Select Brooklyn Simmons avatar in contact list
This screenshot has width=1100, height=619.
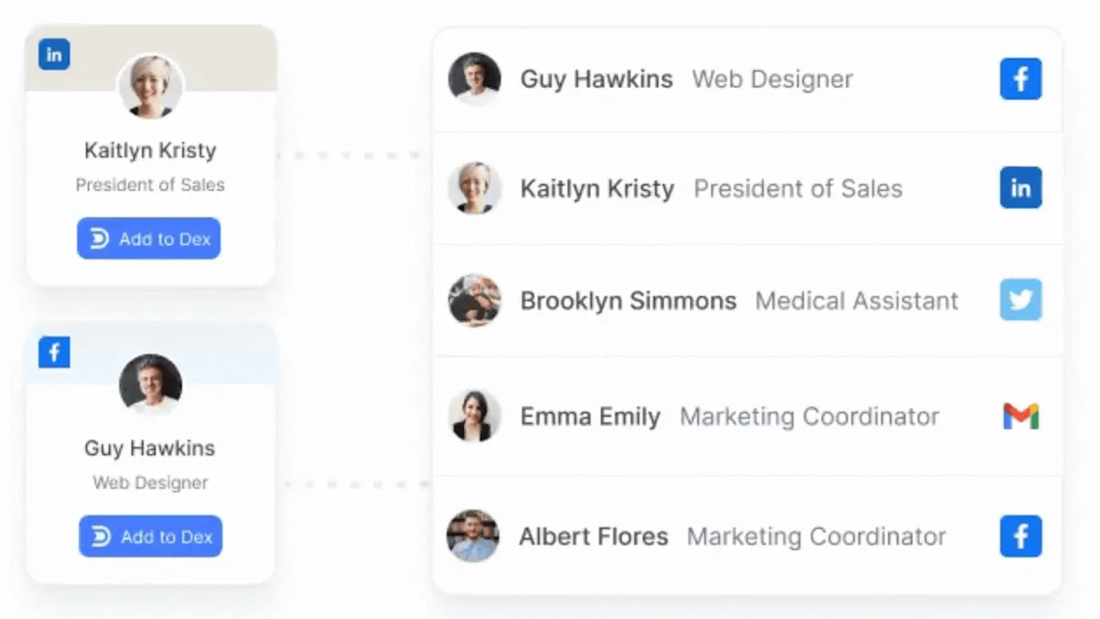(474, 300)
